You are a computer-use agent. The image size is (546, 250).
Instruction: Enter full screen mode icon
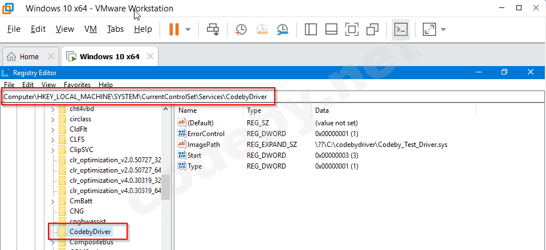352,29
